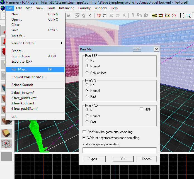Click the scissors Cut icon in toolbar
The width and height of the screenshot is (194, 179).
133,16
